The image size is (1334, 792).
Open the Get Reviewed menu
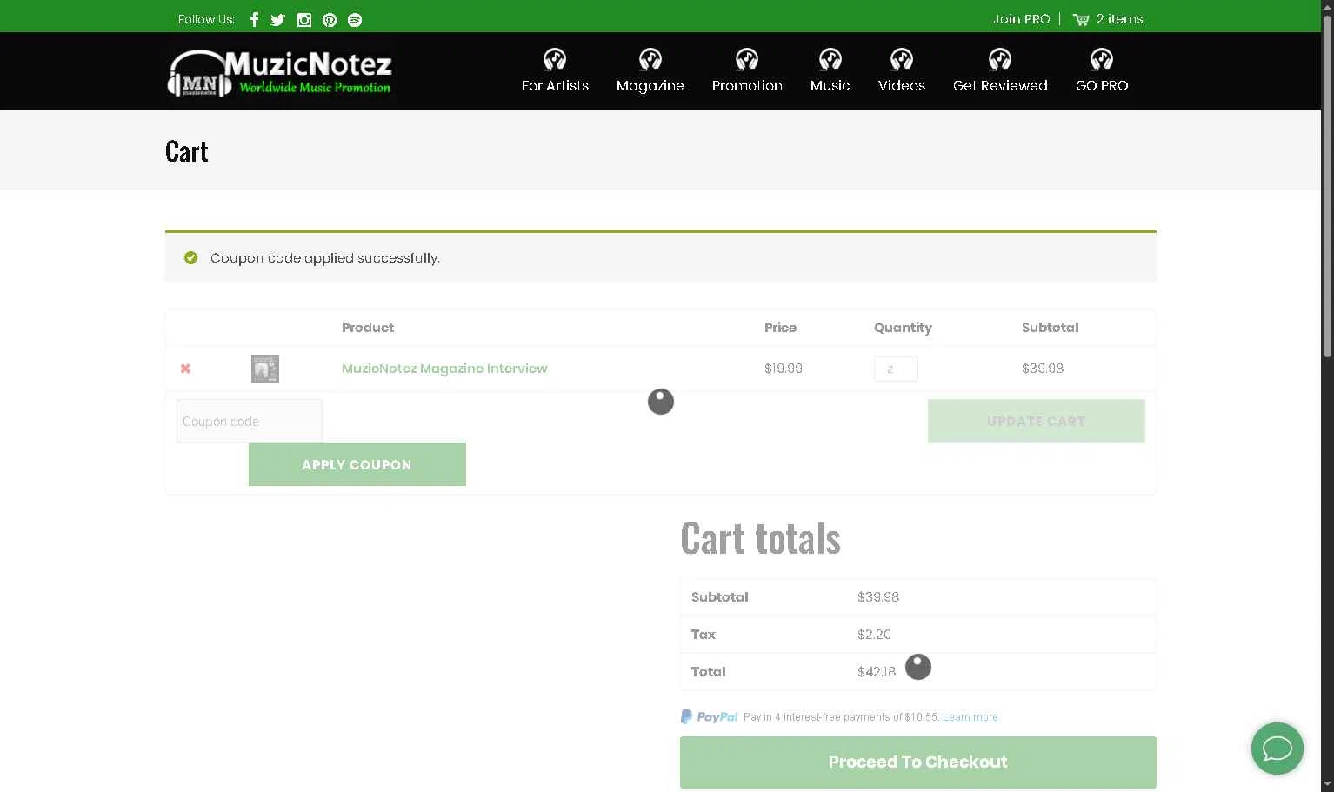click(1000, 85)
